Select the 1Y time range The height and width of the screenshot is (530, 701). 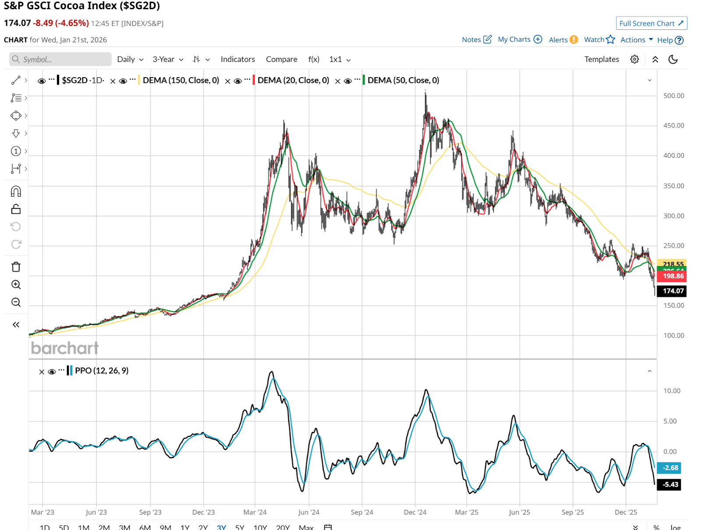tap(185, 527)
